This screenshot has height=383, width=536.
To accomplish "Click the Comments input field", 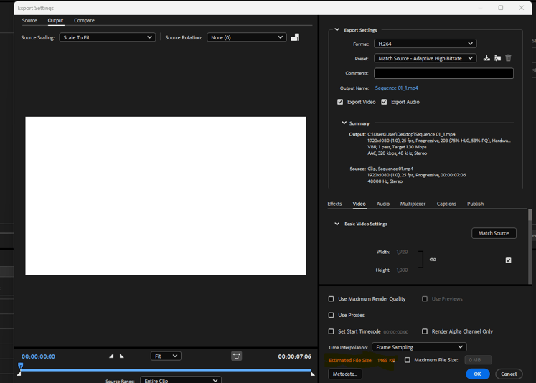I will coord(443,73).
